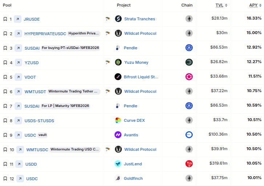
Task: Open external link arrow for Goldfinch USDC
Action: pyautogui.click(x=20, y=179)
